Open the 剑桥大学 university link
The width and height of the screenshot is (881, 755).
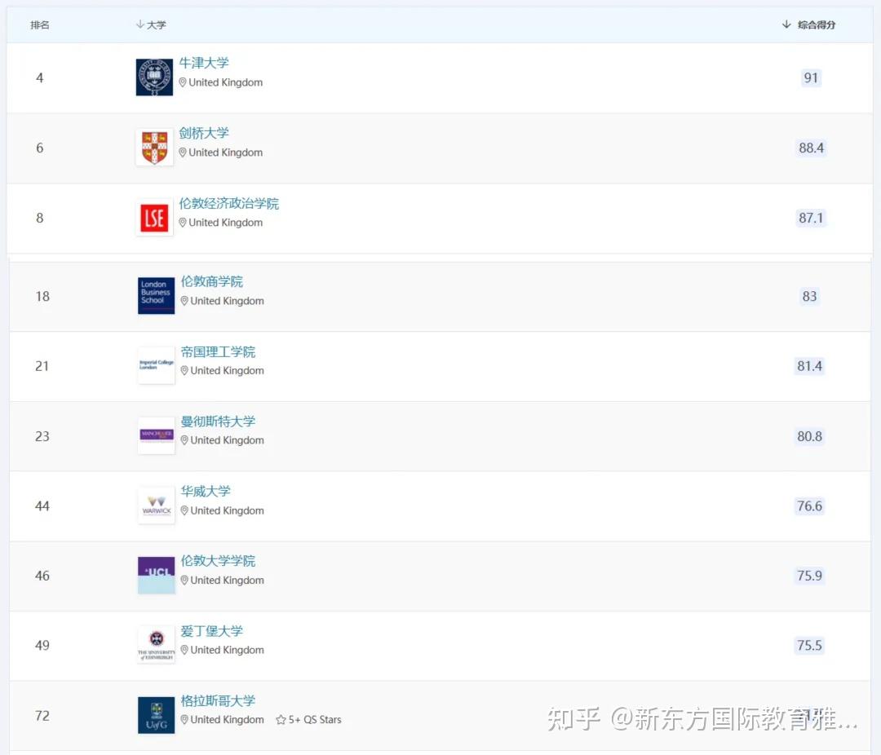(204, 133)
